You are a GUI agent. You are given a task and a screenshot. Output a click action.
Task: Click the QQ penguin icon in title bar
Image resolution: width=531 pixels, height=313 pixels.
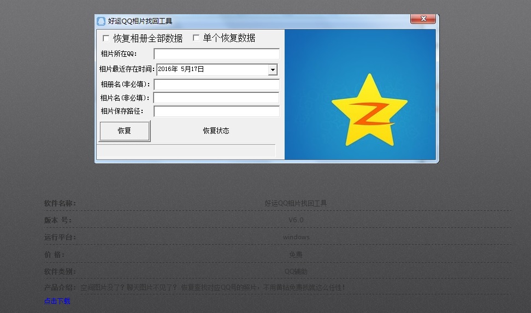[101, 21]
